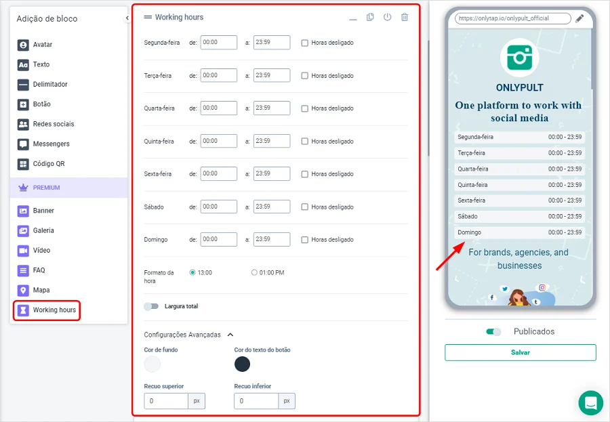This screenshot has width=610, height=422.
Task: Select the 01:00 PM time format
Action: pyautogui.click(x=255, y=272)
